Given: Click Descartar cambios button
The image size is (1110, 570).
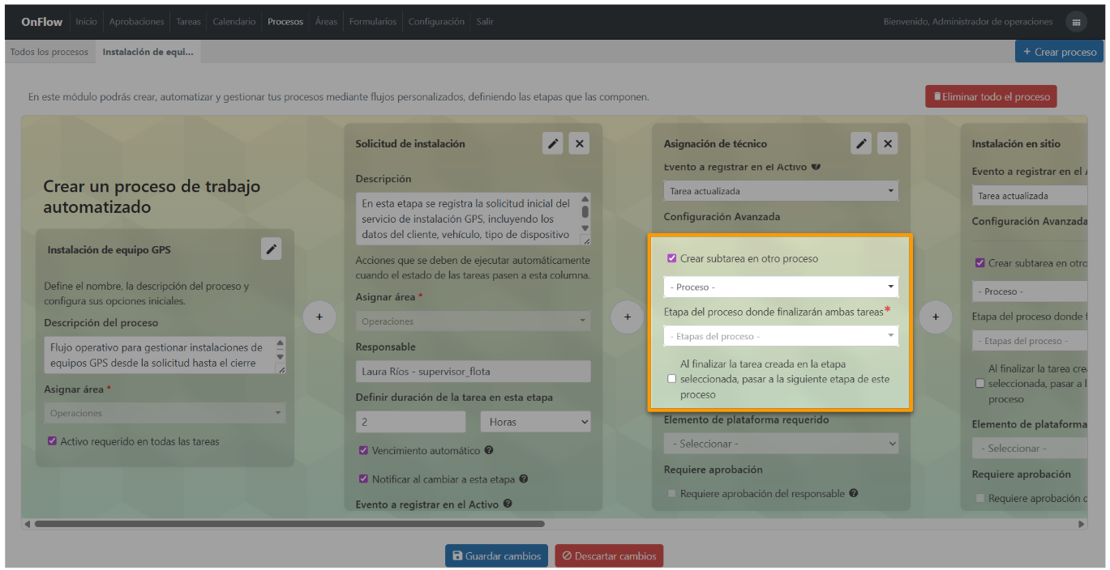Looking at the screenshot, I should tap(609, 556).
